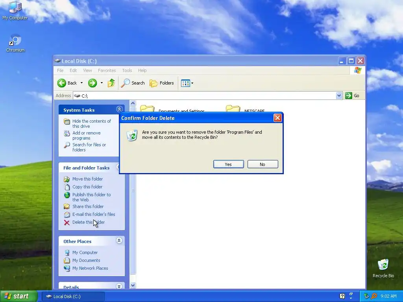Open the Help menu
403x302 pixels.
pos(142,70)
